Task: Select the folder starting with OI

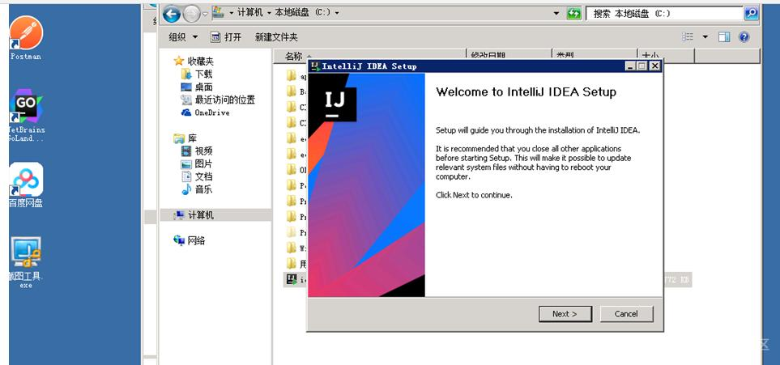Action: click(296, 170)
